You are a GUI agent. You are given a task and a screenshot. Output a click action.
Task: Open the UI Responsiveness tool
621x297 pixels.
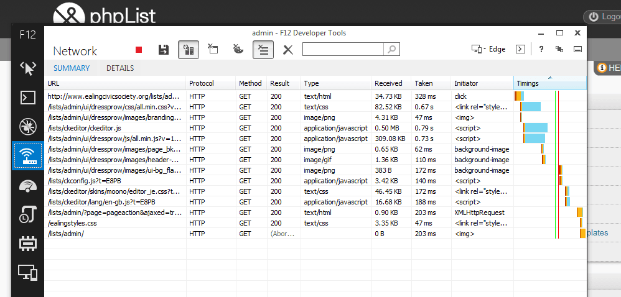28,185
